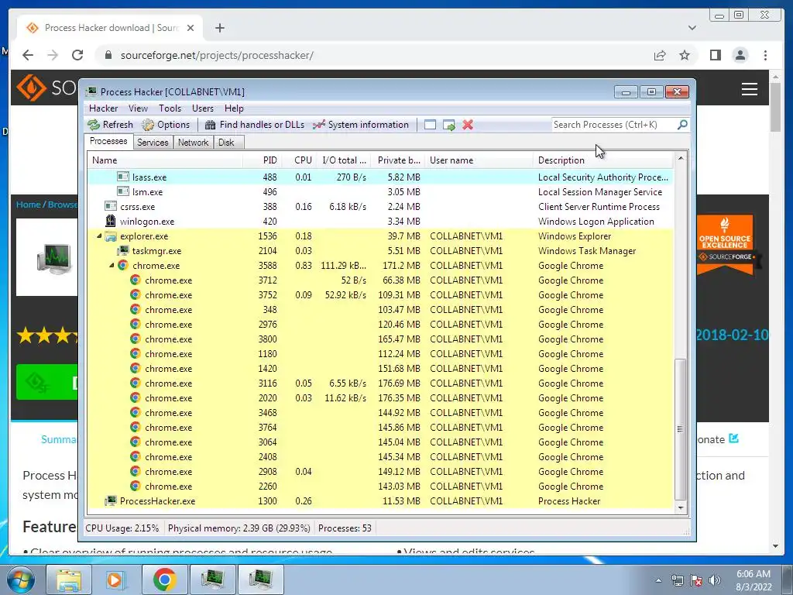Switch to the Network tab
This screenshot has height=595, width=793.
click(x=193, y=143)
